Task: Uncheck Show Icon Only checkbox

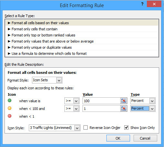Action: coord(126,128)
